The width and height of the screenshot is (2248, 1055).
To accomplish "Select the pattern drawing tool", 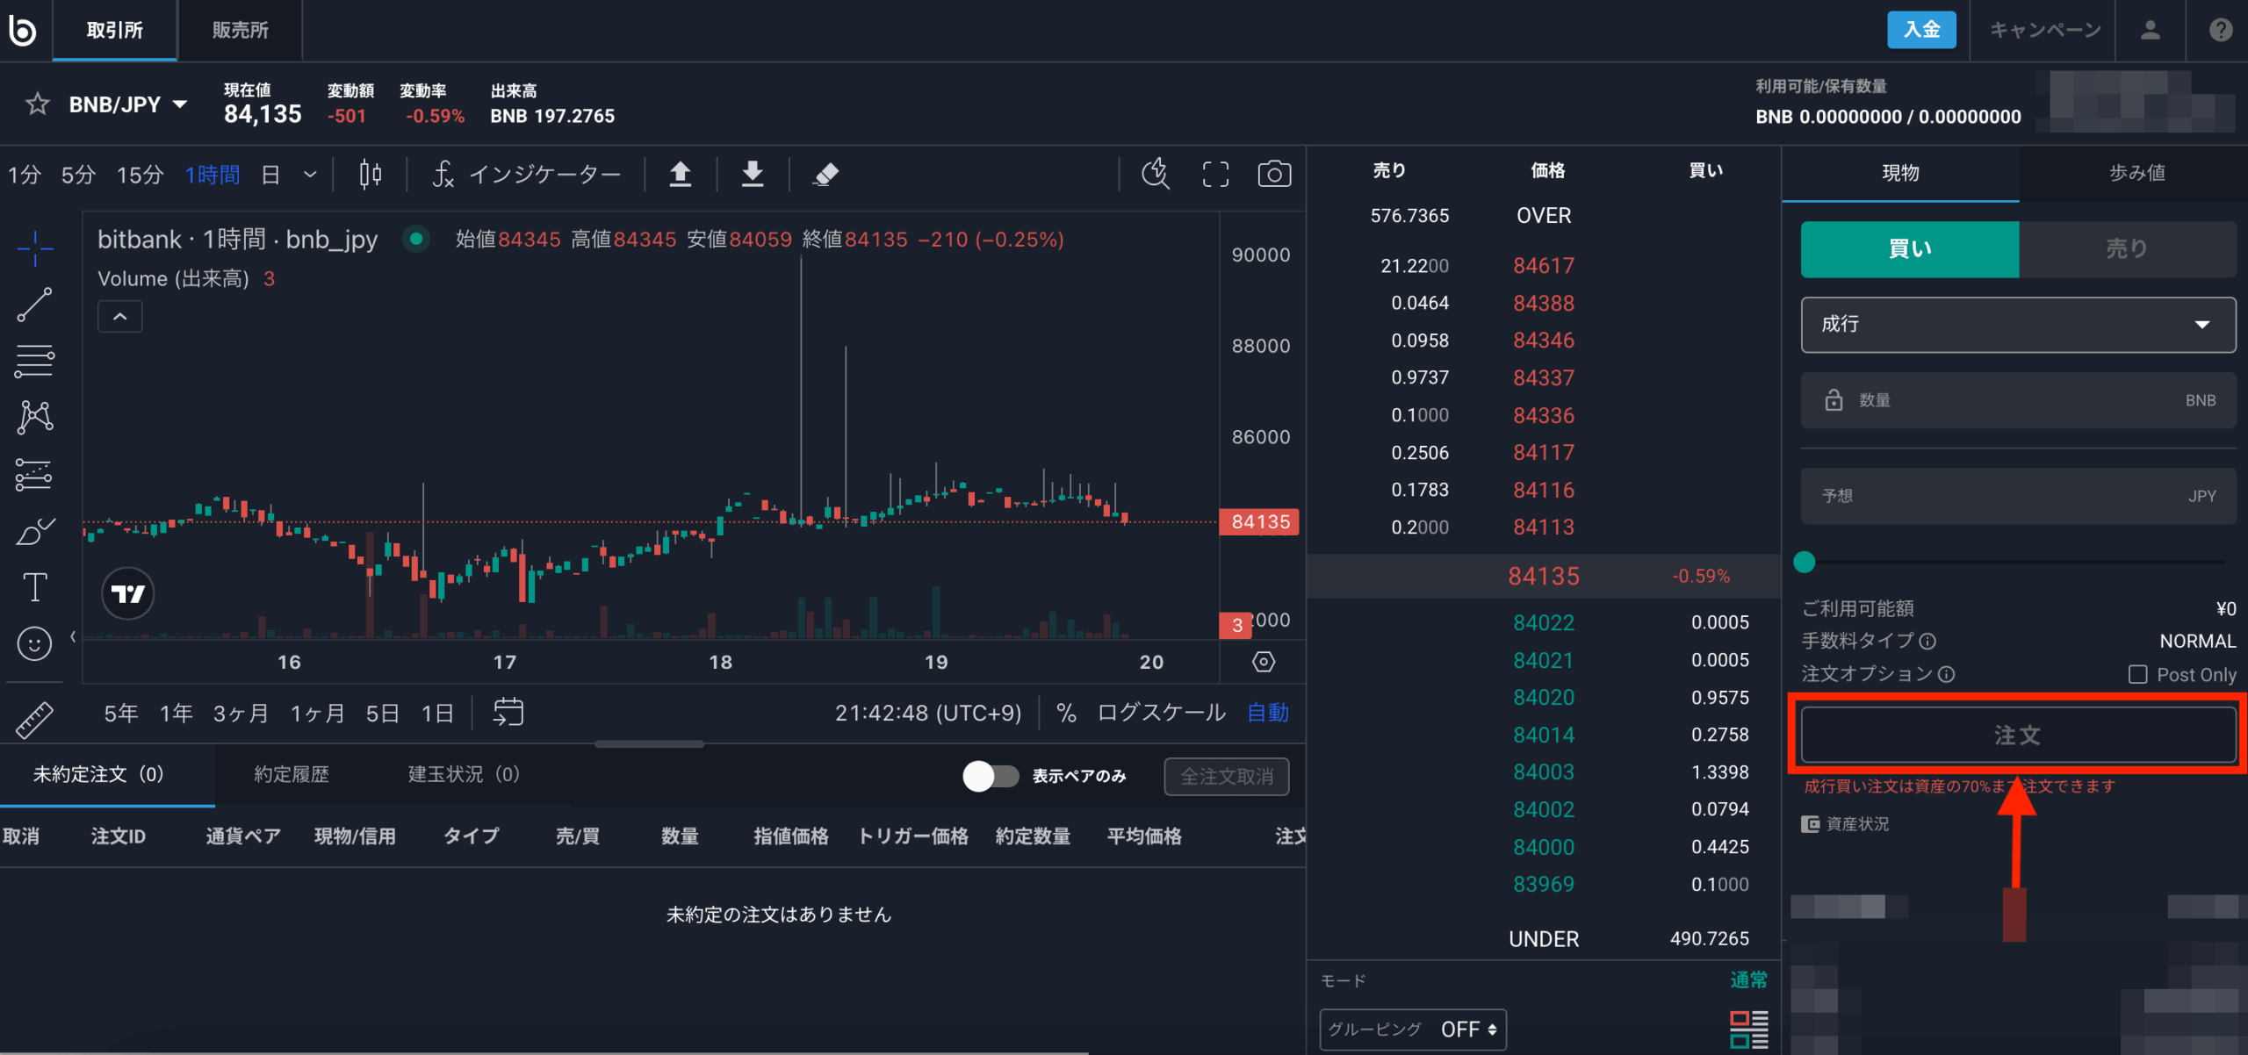I will point(35,417).
